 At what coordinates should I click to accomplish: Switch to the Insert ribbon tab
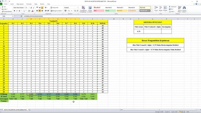tap(12, 4)
